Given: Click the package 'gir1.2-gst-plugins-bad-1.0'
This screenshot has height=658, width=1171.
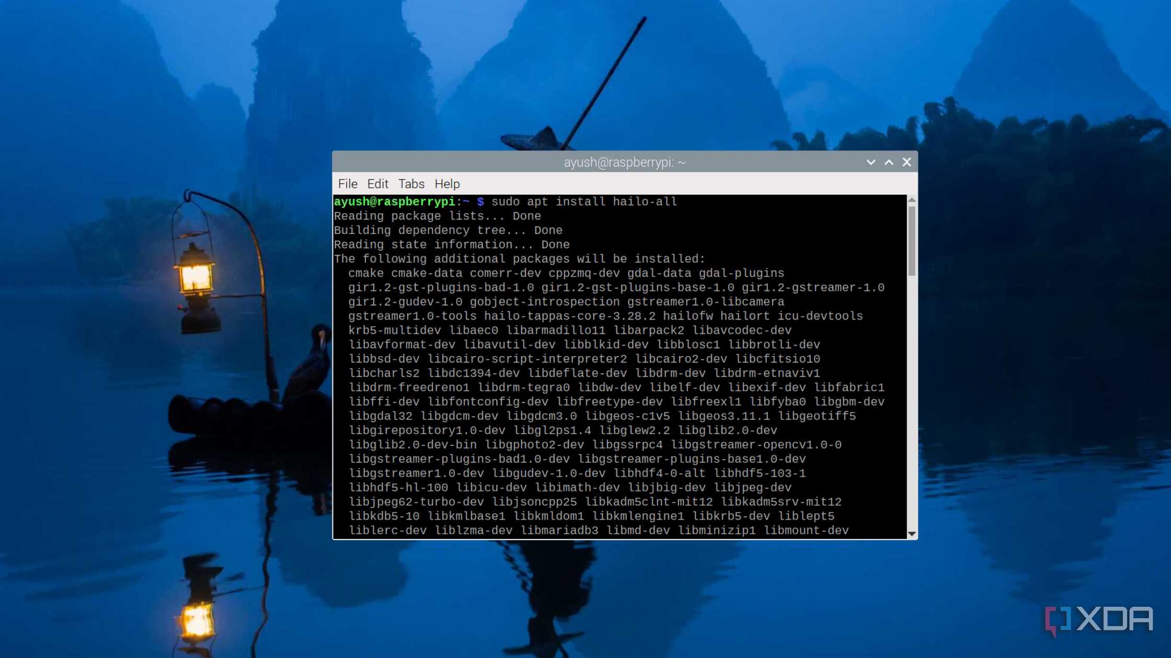Looking at the screenshot, I should click(x=441, y=287).
